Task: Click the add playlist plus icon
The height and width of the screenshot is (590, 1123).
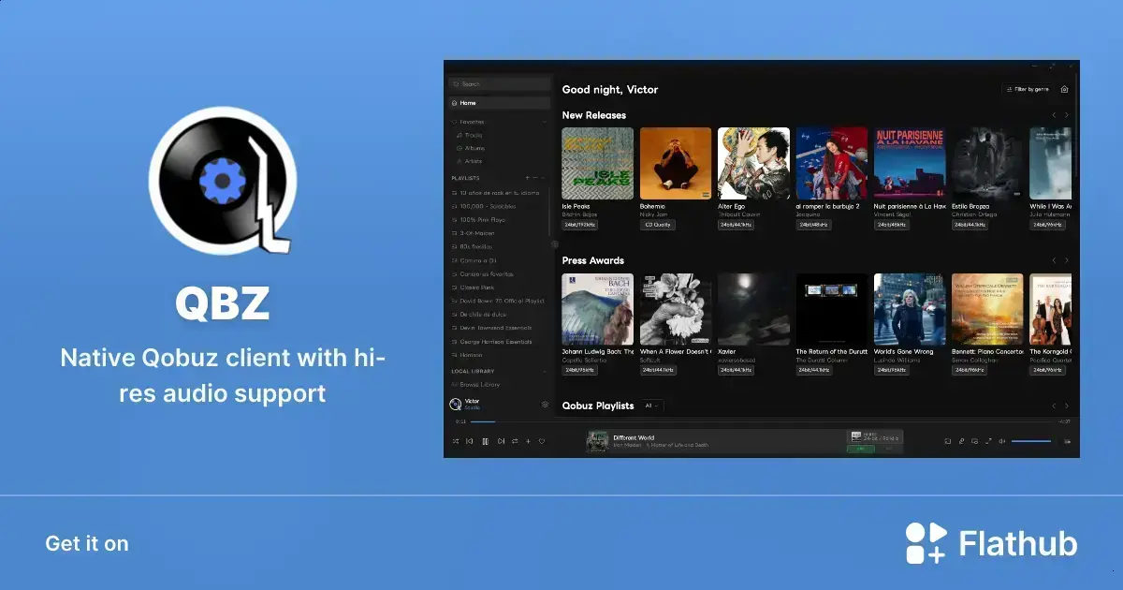Action: pyautogui.click(x=527, y=178)
